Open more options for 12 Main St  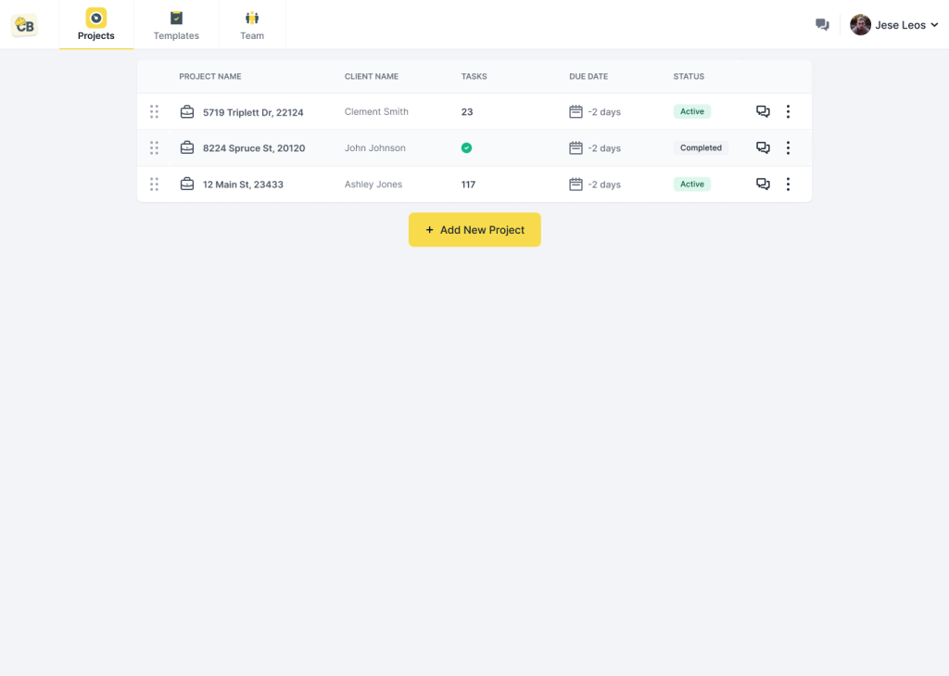(788, 184)
